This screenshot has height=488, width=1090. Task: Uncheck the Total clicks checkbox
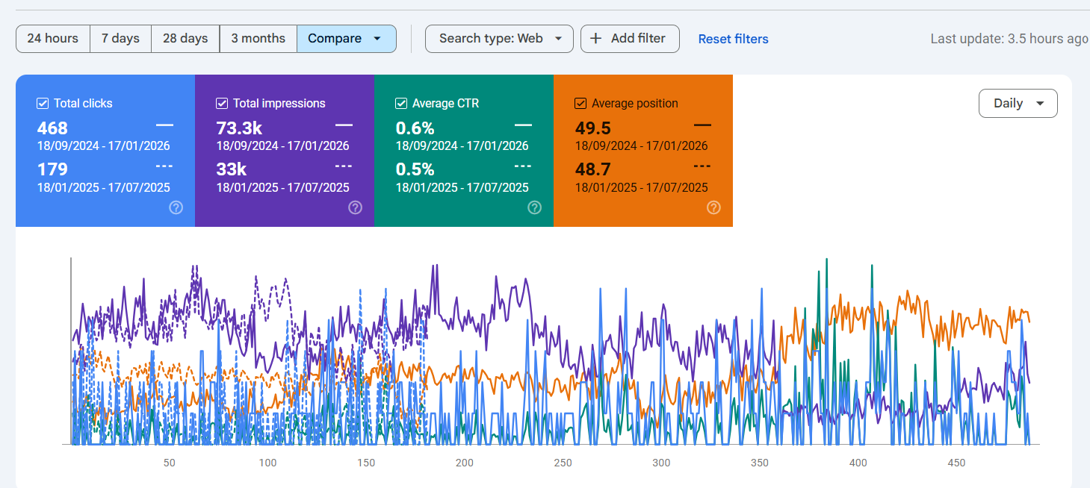(43, 103)
